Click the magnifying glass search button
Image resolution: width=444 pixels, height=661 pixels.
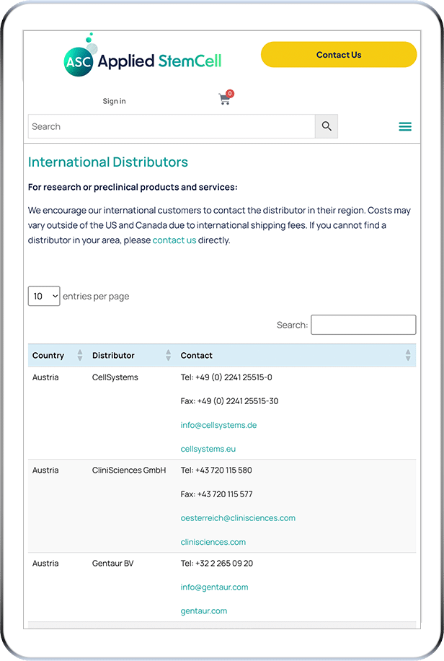tap(327, 126)
